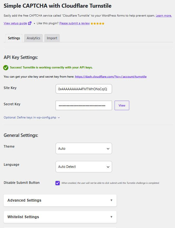Open the Theme dropdown set to Auto
This screenshot has width=175, height=228.
pos(84,149)
